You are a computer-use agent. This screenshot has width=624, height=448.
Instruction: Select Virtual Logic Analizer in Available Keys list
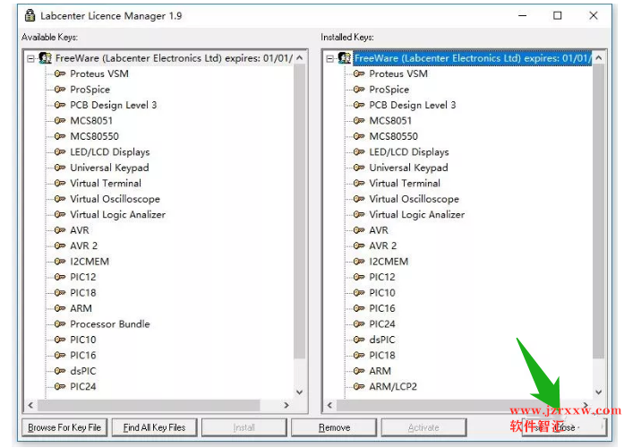pos(118,215)
